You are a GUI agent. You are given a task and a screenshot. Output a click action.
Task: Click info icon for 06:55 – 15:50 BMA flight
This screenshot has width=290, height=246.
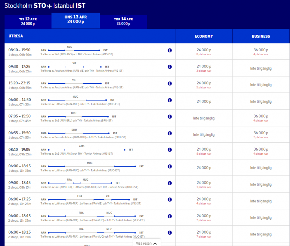click(x=170, y=133)
